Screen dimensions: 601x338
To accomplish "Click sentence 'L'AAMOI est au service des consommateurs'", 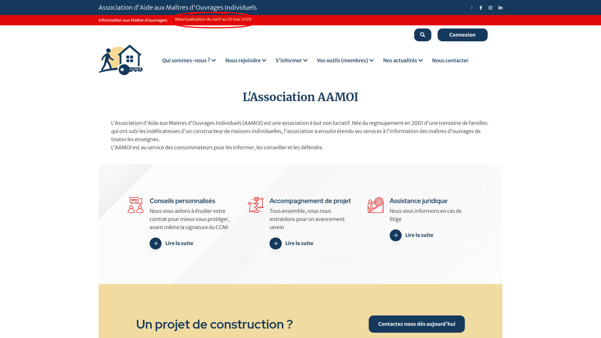I will pyautogui.click(x=217, y=148).
